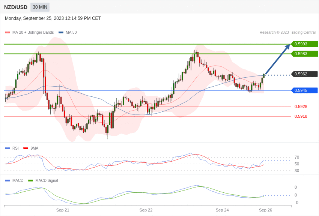Click the red 0.5928 support label
This screenshot has height=216, width=319.
pos(301,106)
